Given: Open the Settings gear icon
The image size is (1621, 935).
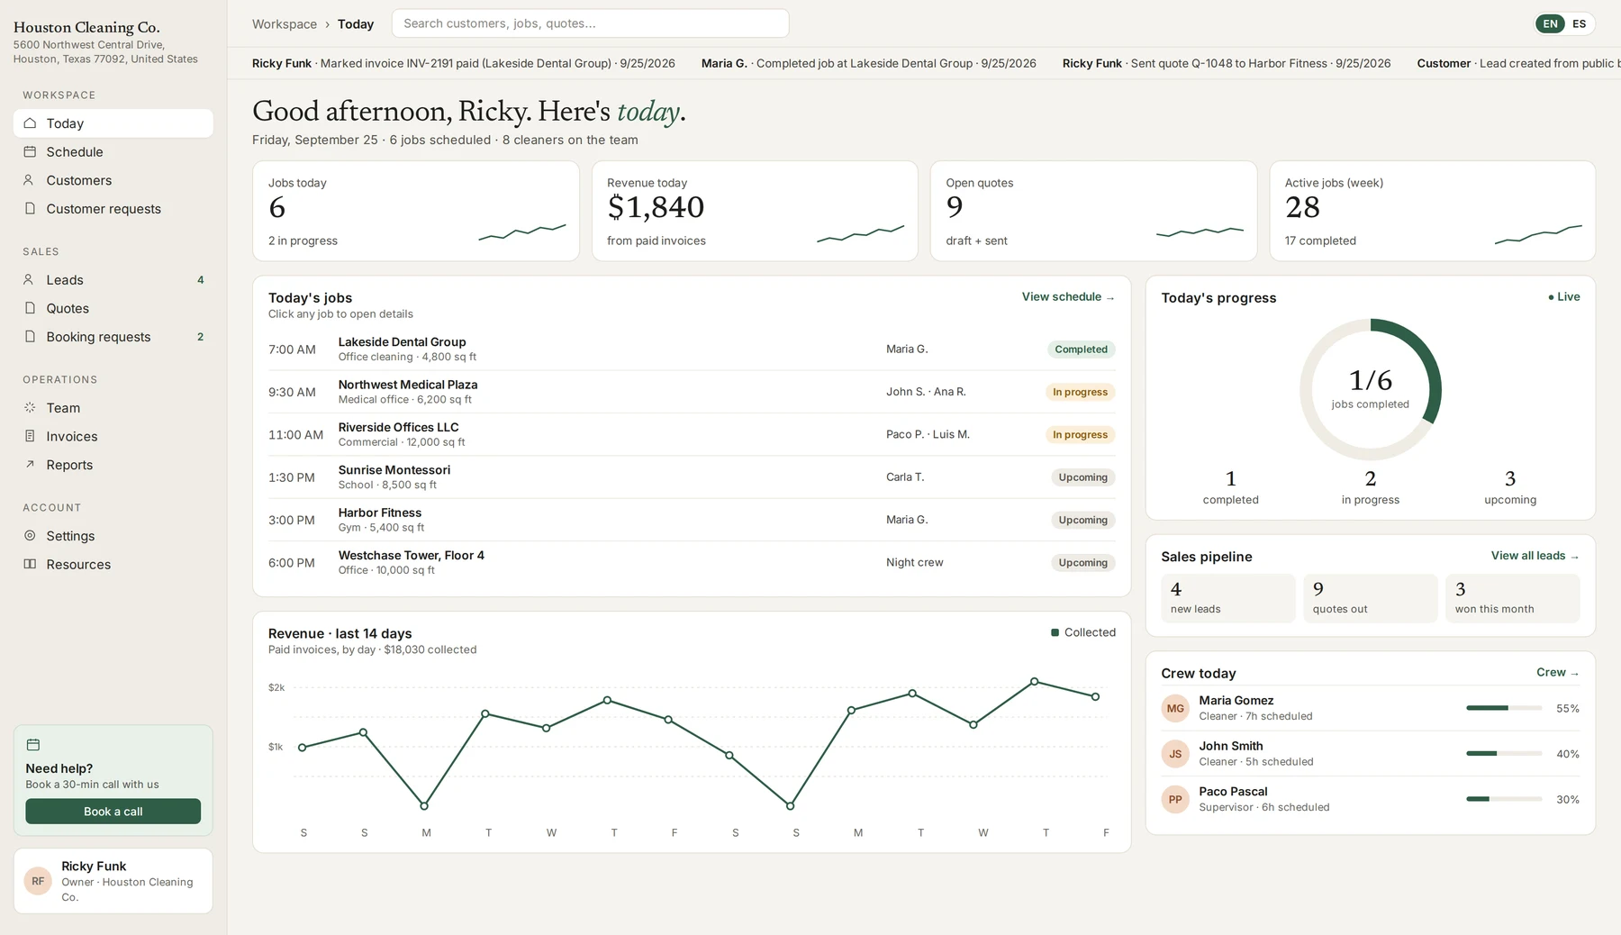Looking at the screenshot, I should tap(30, 535).
